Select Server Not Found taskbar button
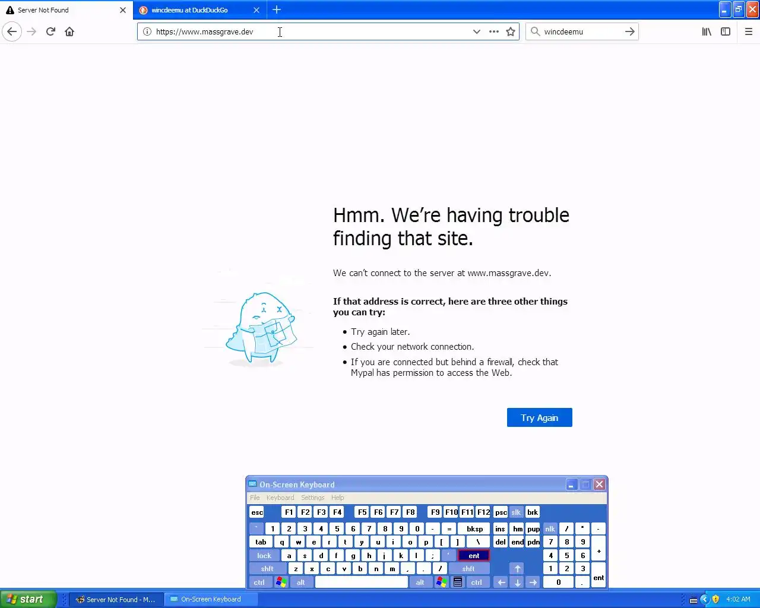 tap(115, 599)
